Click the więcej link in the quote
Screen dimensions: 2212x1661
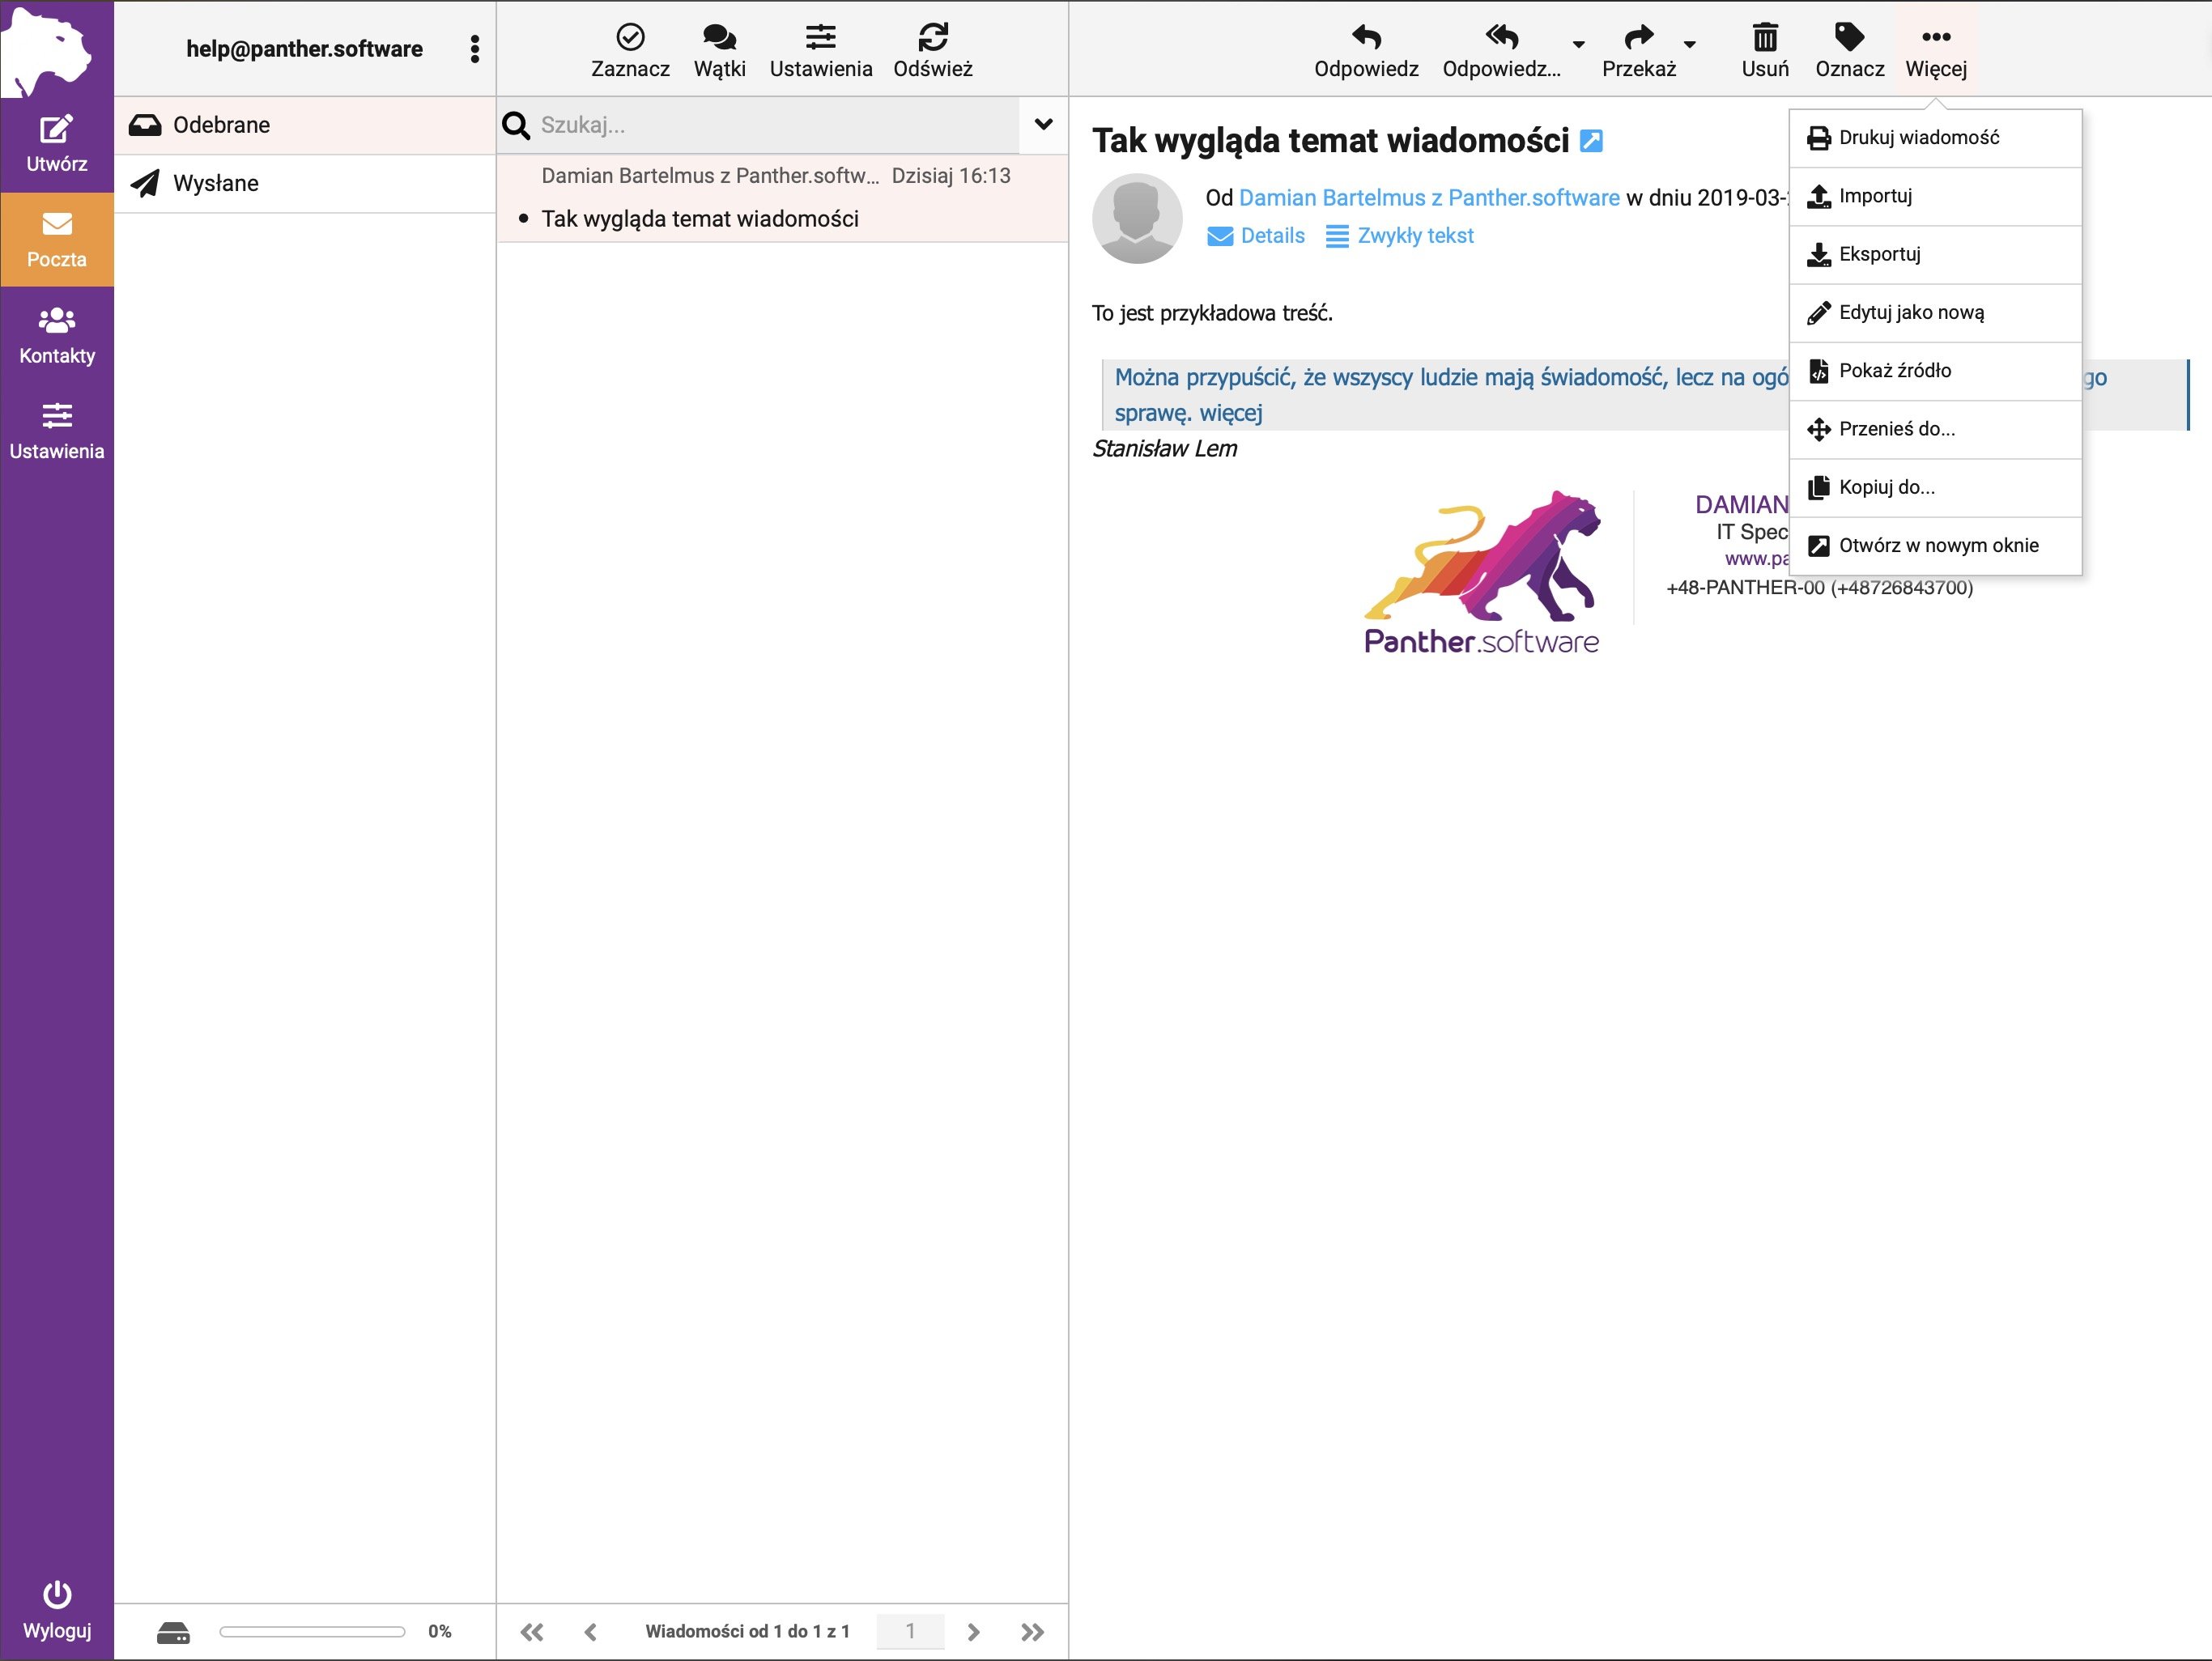(x=1231, y=413)
